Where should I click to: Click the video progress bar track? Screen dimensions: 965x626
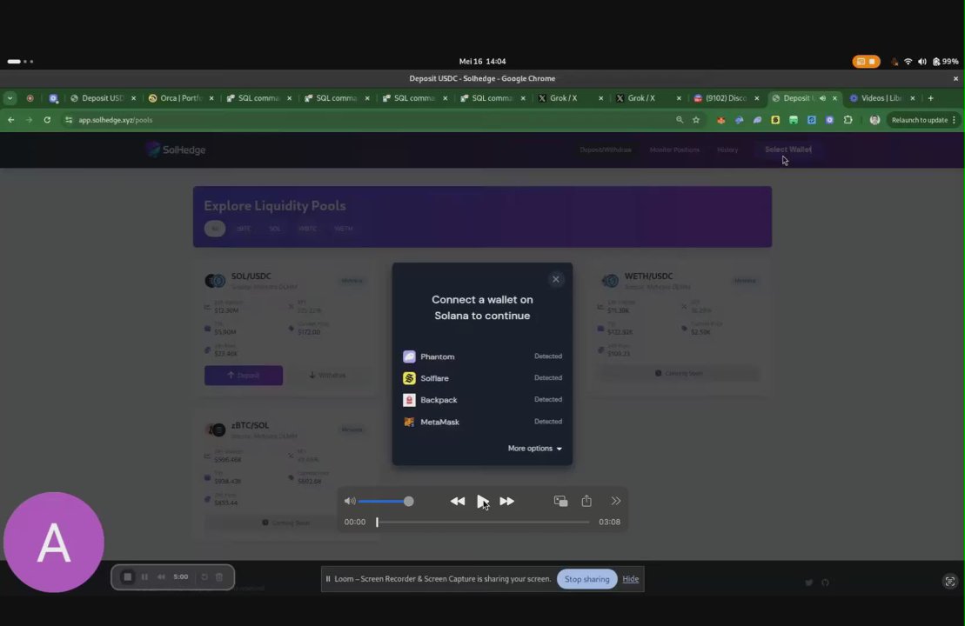pyautogui.click(x=483, y=522)
